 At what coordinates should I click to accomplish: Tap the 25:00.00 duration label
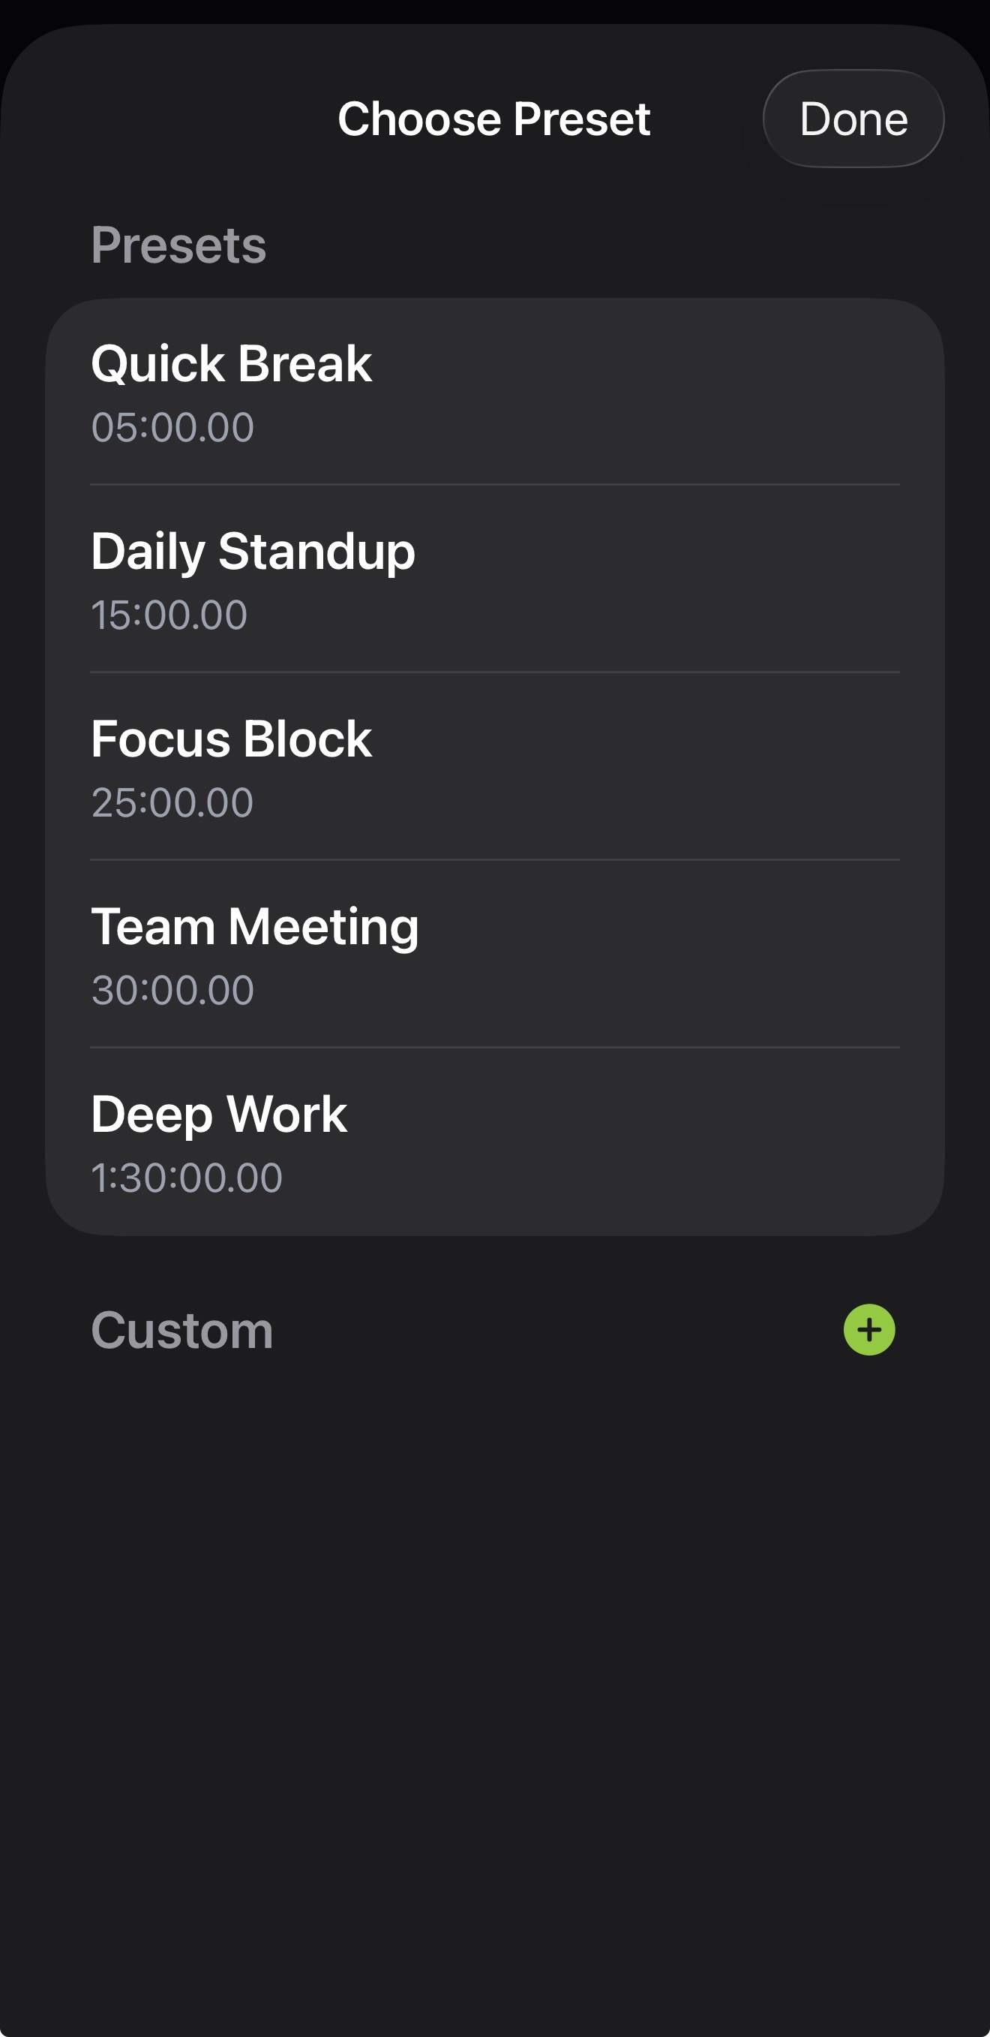(x=172, y=802)
